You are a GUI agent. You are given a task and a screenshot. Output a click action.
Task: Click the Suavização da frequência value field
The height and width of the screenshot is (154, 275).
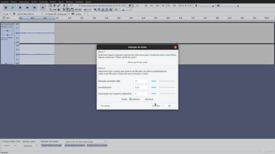141,94
